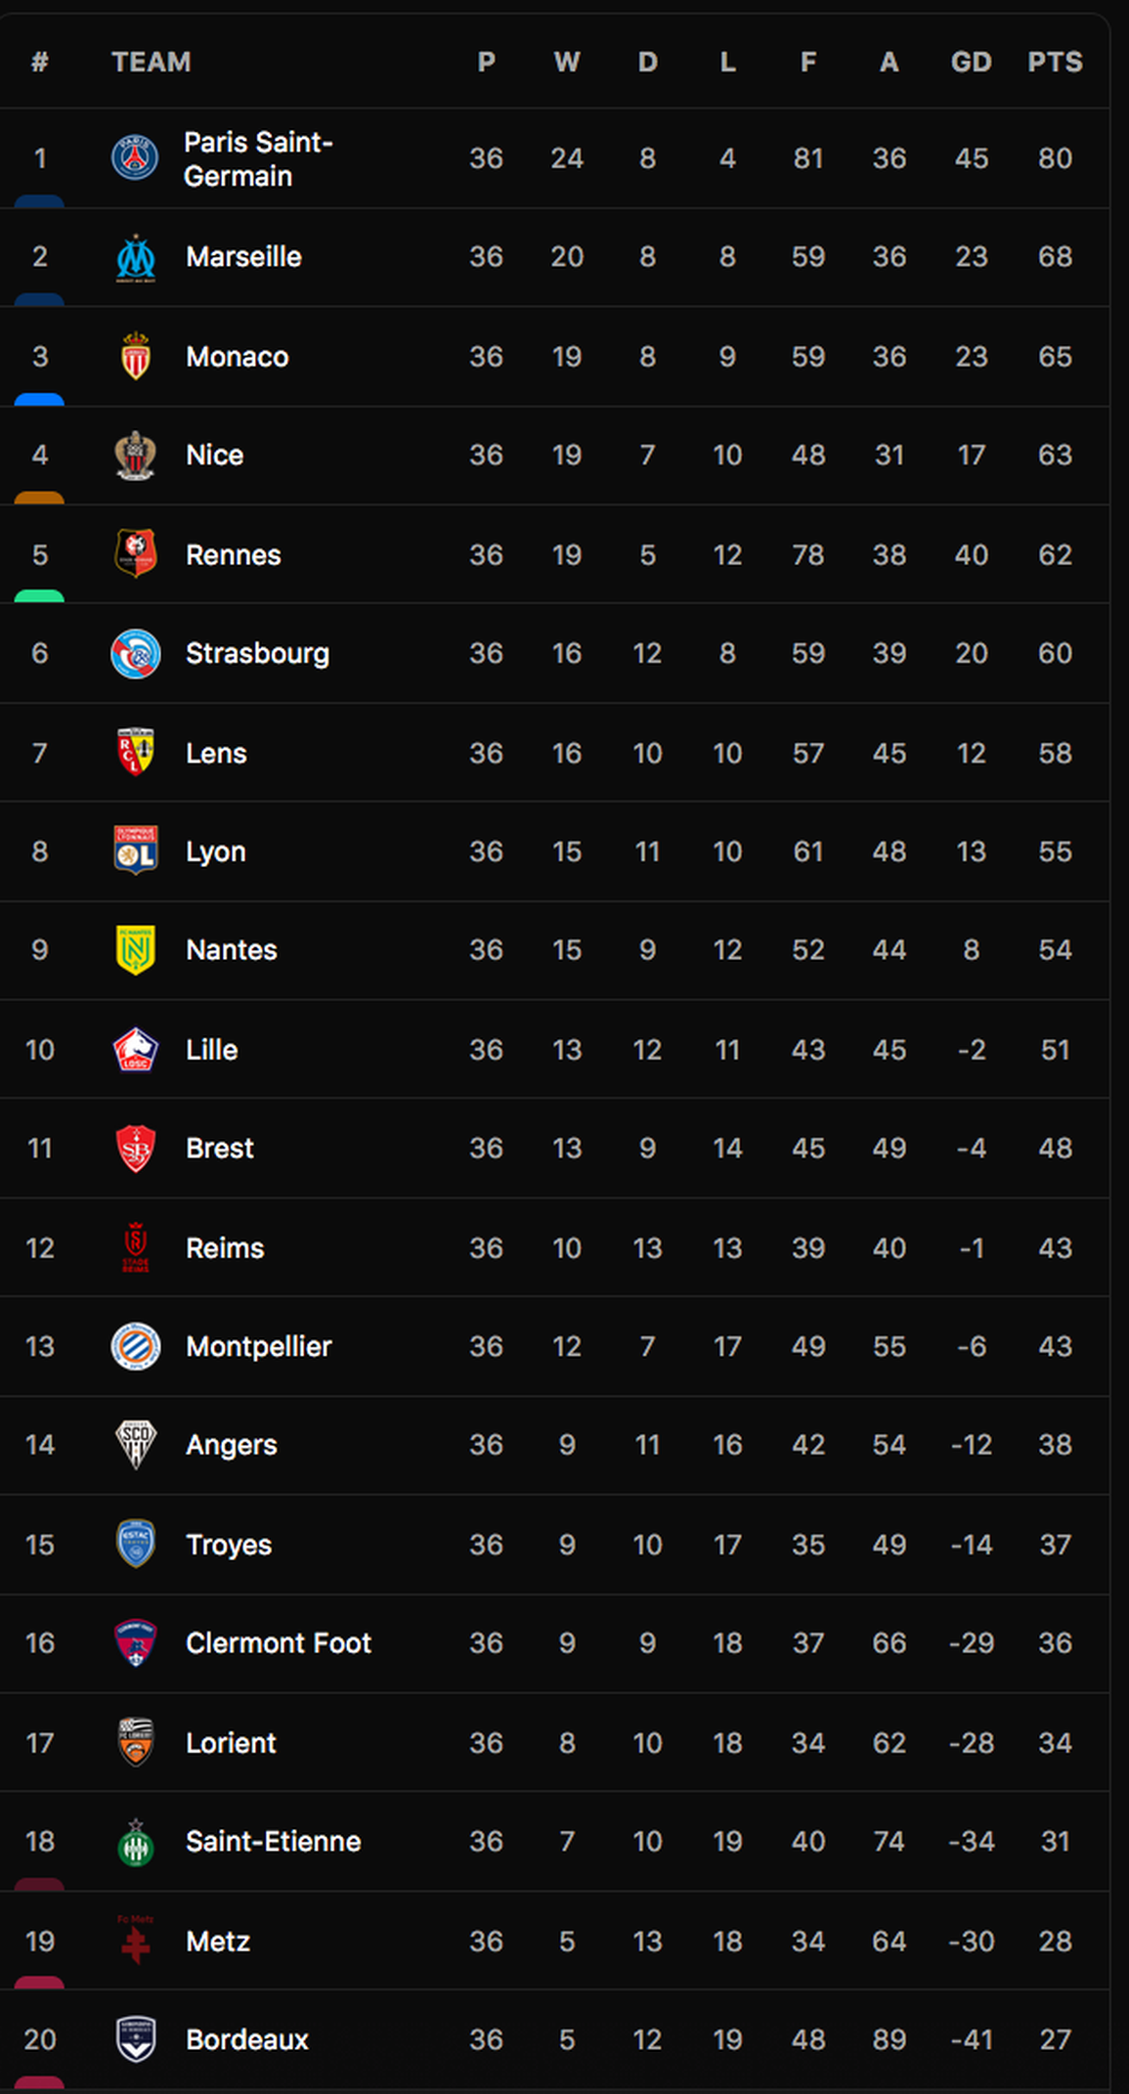Click the Bordeaux team name
Screen dimensions: 1129x2094
pos(247,2040)
